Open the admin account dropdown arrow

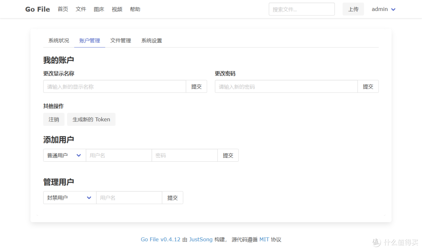[x=394, y=9]
